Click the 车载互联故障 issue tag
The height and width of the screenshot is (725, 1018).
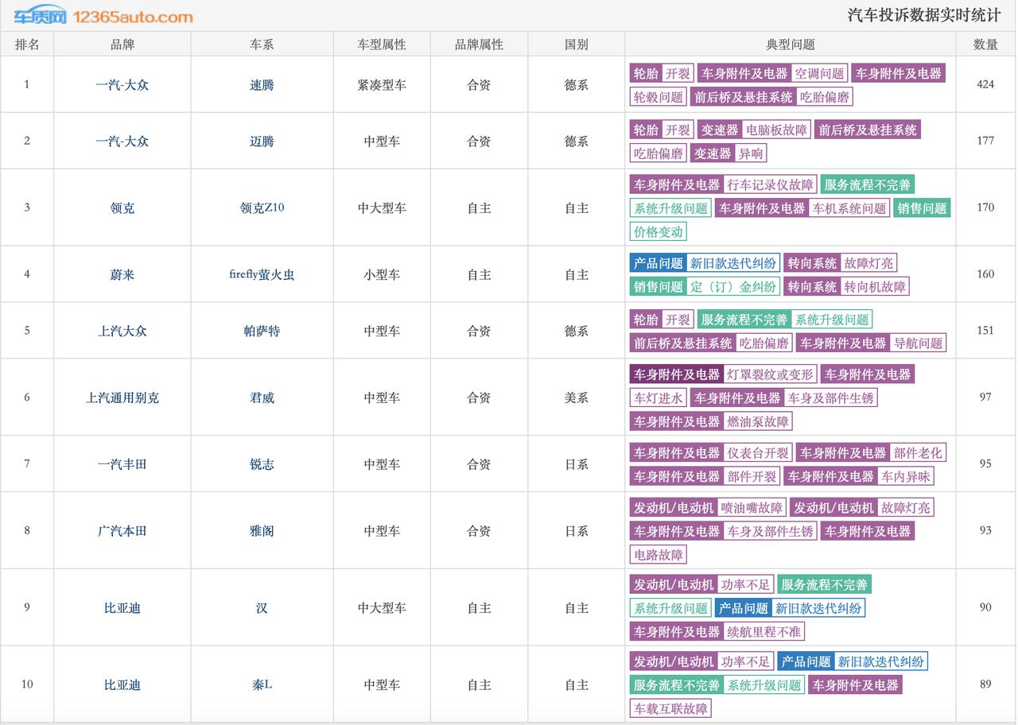coord(670,708)
